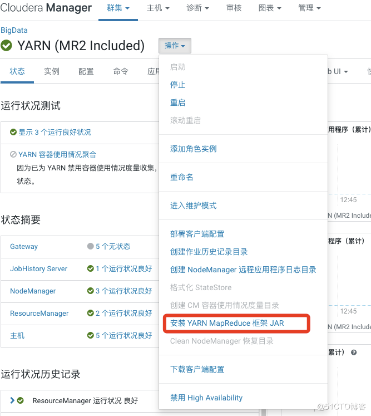This screenshot has height=416, width=371.
Task: Click disabled 格式化 StateStore entry
Action: pyautogui.click(x=201, y=287)
